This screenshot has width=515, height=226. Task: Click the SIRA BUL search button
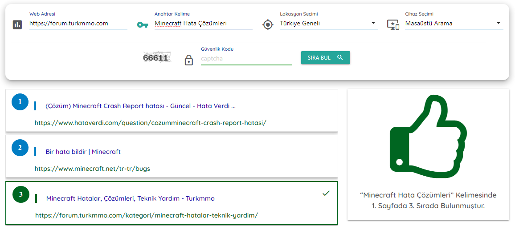click(326, 58)
